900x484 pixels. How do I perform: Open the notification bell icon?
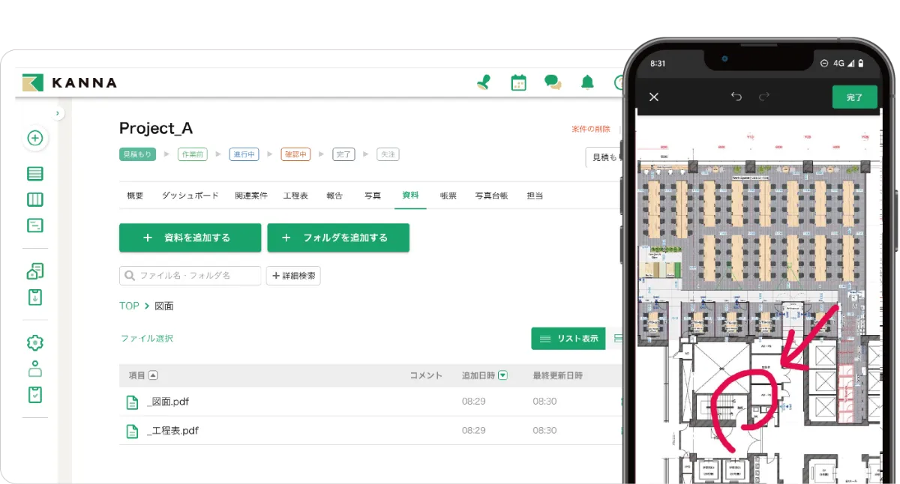[587, 82]
